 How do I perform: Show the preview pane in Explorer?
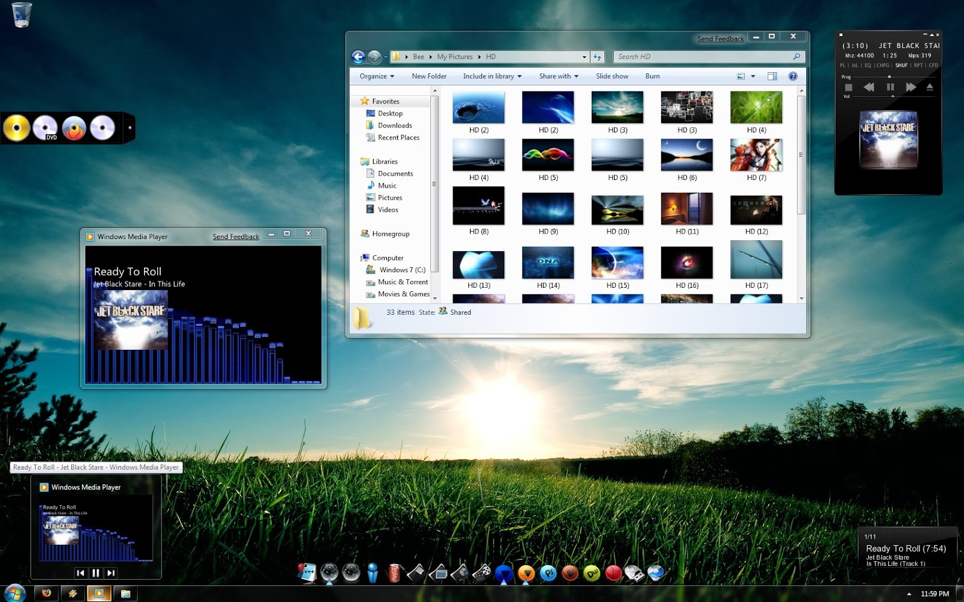pos(772,76)
